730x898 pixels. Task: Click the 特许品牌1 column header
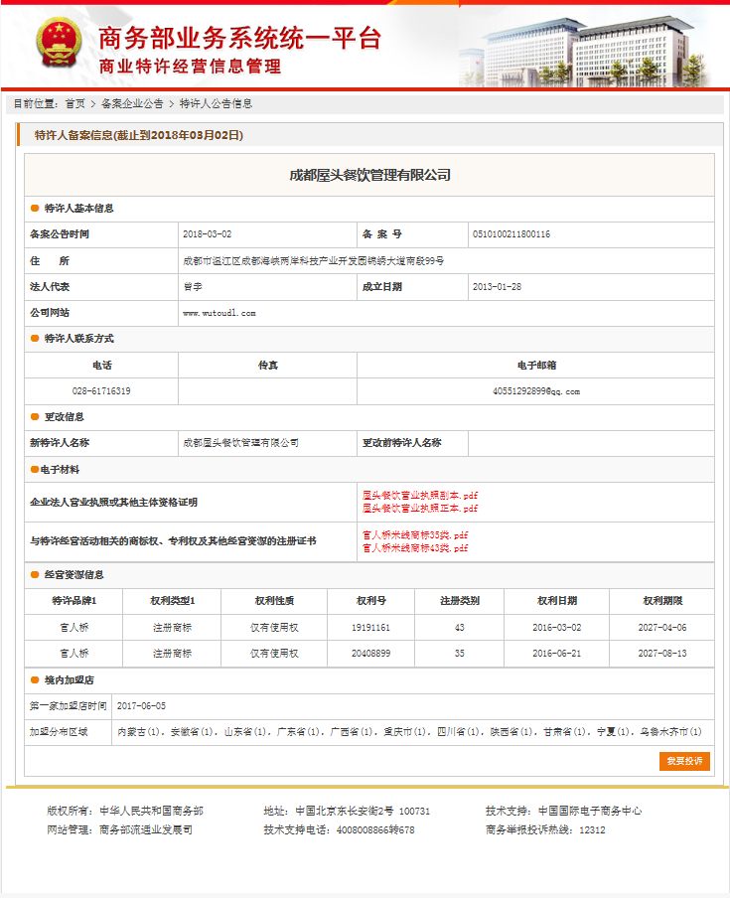(73, 601)
